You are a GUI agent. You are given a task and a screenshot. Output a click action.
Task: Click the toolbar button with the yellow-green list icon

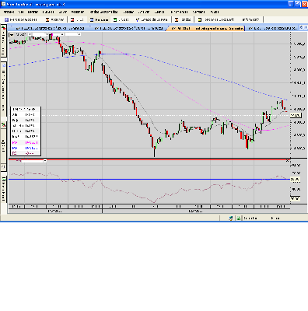coord(216,19)
